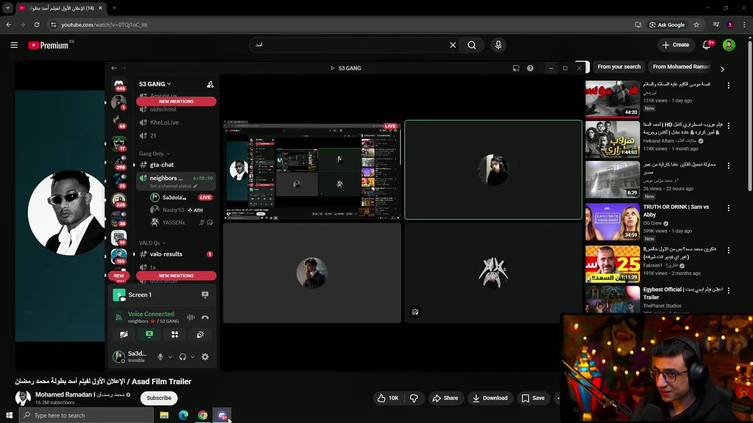Like the video with 10K likes
The height and width of the screenshot is (423, 753).
coord(388,398)
